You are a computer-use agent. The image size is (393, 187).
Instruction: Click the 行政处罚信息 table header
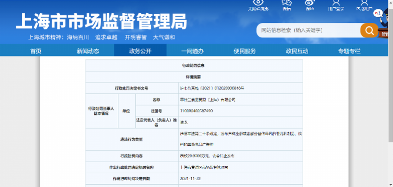tap(194, 65)
